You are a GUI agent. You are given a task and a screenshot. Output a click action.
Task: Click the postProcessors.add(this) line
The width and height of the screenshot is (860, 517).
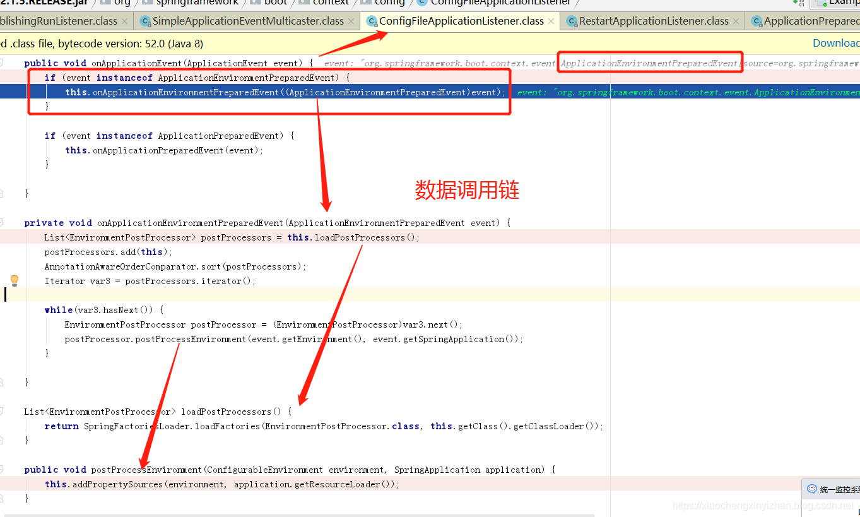click(108, 252)
